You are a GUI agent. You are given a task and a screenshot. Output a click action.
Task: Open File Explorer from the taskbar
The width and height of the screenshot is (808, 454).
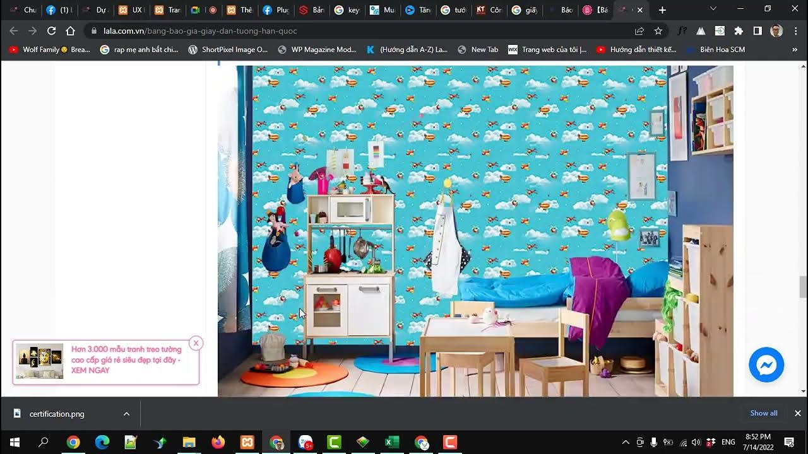tap(189, 442)
